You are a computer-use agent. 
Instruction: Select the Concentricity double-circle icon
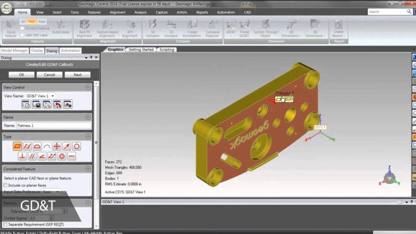[x=62, y=157]
